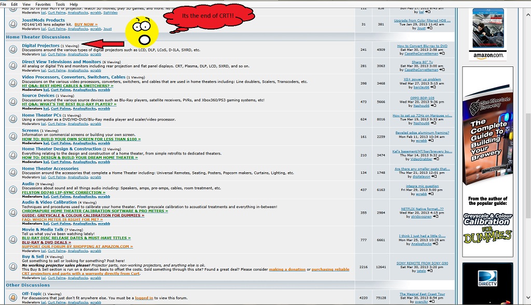531x305 pixels.
Task: Click the 'logged in' link in Off-Topic description
Action: click(144, 298)
